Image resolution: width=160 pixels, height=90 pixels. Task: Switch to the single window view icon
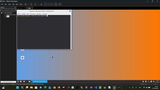click(48, 4)
